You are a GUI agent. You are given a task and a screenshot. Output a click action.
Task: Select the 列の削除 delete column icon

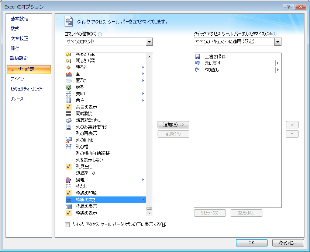click(x=68, y=140)
